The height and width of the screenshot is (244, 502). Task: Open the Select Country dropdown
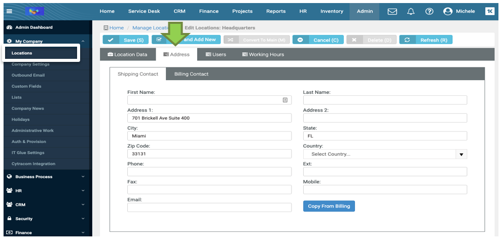pyautogui.click(x=384, y=154)
